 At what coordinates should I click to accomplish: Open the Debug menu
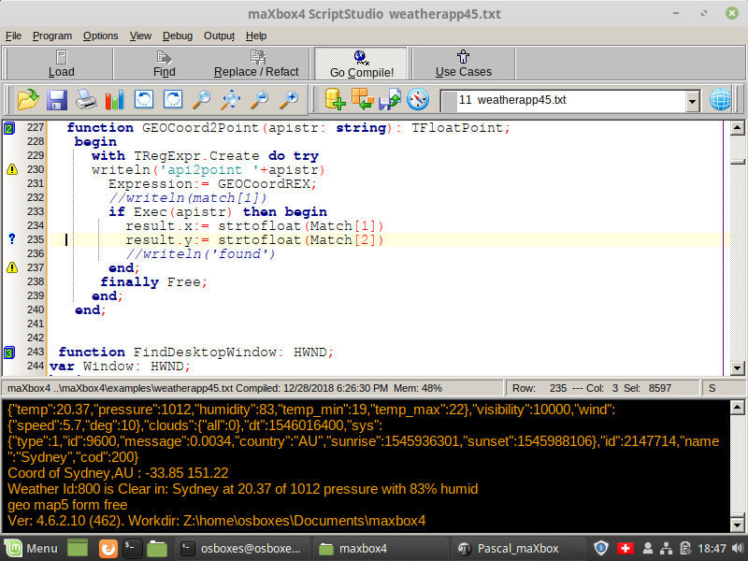(177, 36)
